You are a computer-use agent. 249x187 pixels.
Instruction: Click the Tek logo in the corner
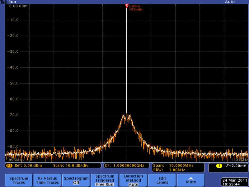point(4,2)
